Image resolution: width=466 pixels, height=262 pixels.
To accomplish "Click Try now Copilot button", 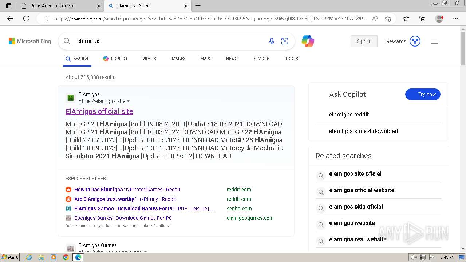I will (423, 94).
